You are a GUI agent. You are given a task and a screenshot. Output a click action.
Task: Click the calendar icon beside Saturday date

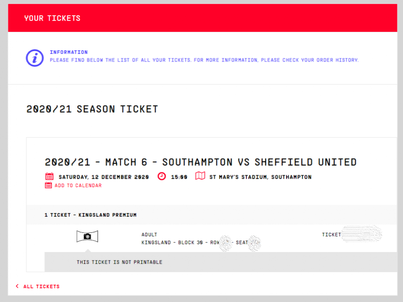click(49, 176)
